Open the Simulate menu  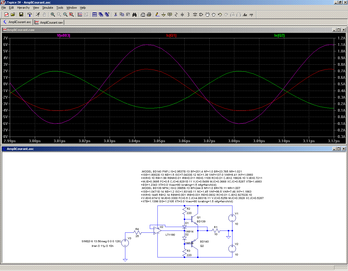coord(48,8)
